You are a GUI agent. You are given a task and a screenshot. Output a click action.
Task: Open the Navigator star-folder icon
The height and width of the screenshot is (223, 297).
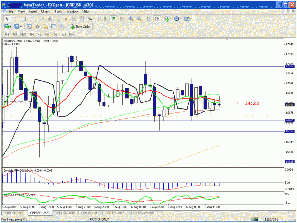point(46,27)
